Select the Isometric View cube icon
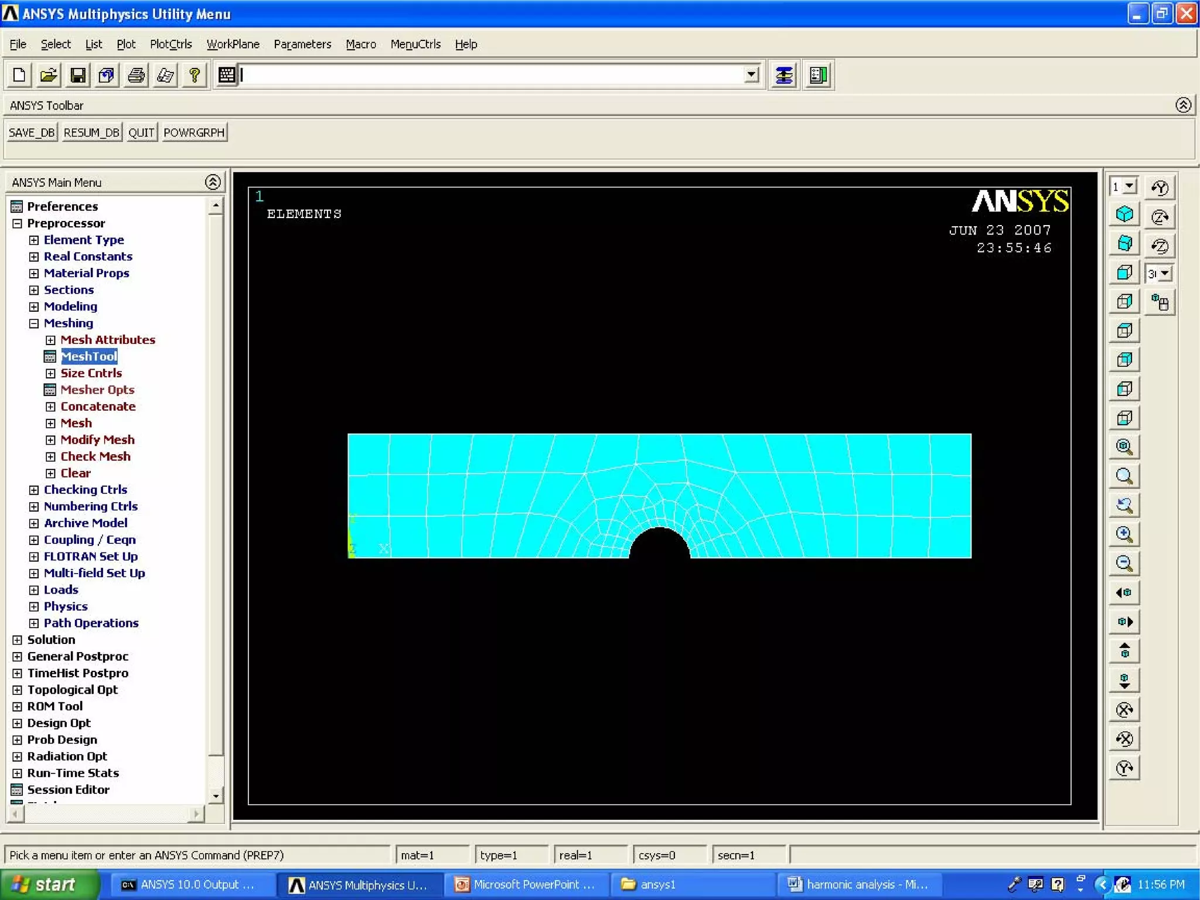 click(x=1124, y=214)
